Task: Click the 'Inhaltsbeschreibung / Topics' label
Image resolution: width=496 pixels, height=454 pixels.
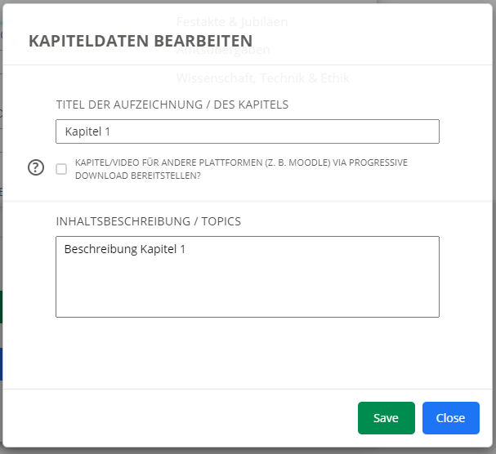Action: tap(148, 221)
